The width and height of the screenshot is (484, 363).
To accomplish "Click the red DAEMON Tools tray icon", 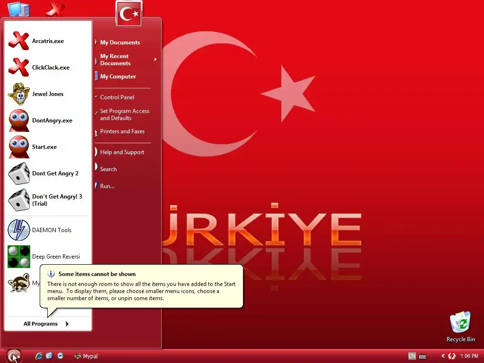I will pyautogui.click(x=452, y=356).
